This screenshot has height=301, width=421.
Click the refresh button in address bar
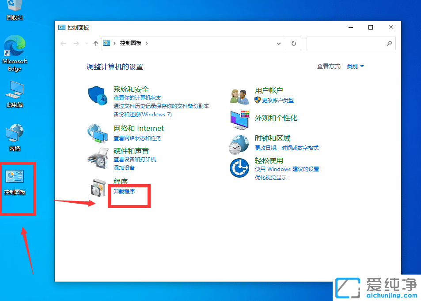pyautogui.click(x=293, y=43)
